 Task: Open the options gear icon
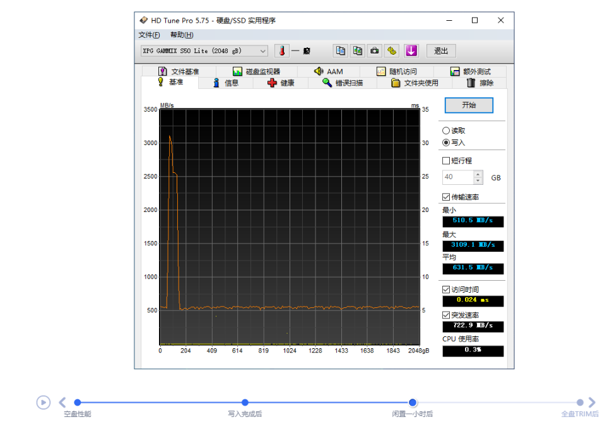point(392,50)
